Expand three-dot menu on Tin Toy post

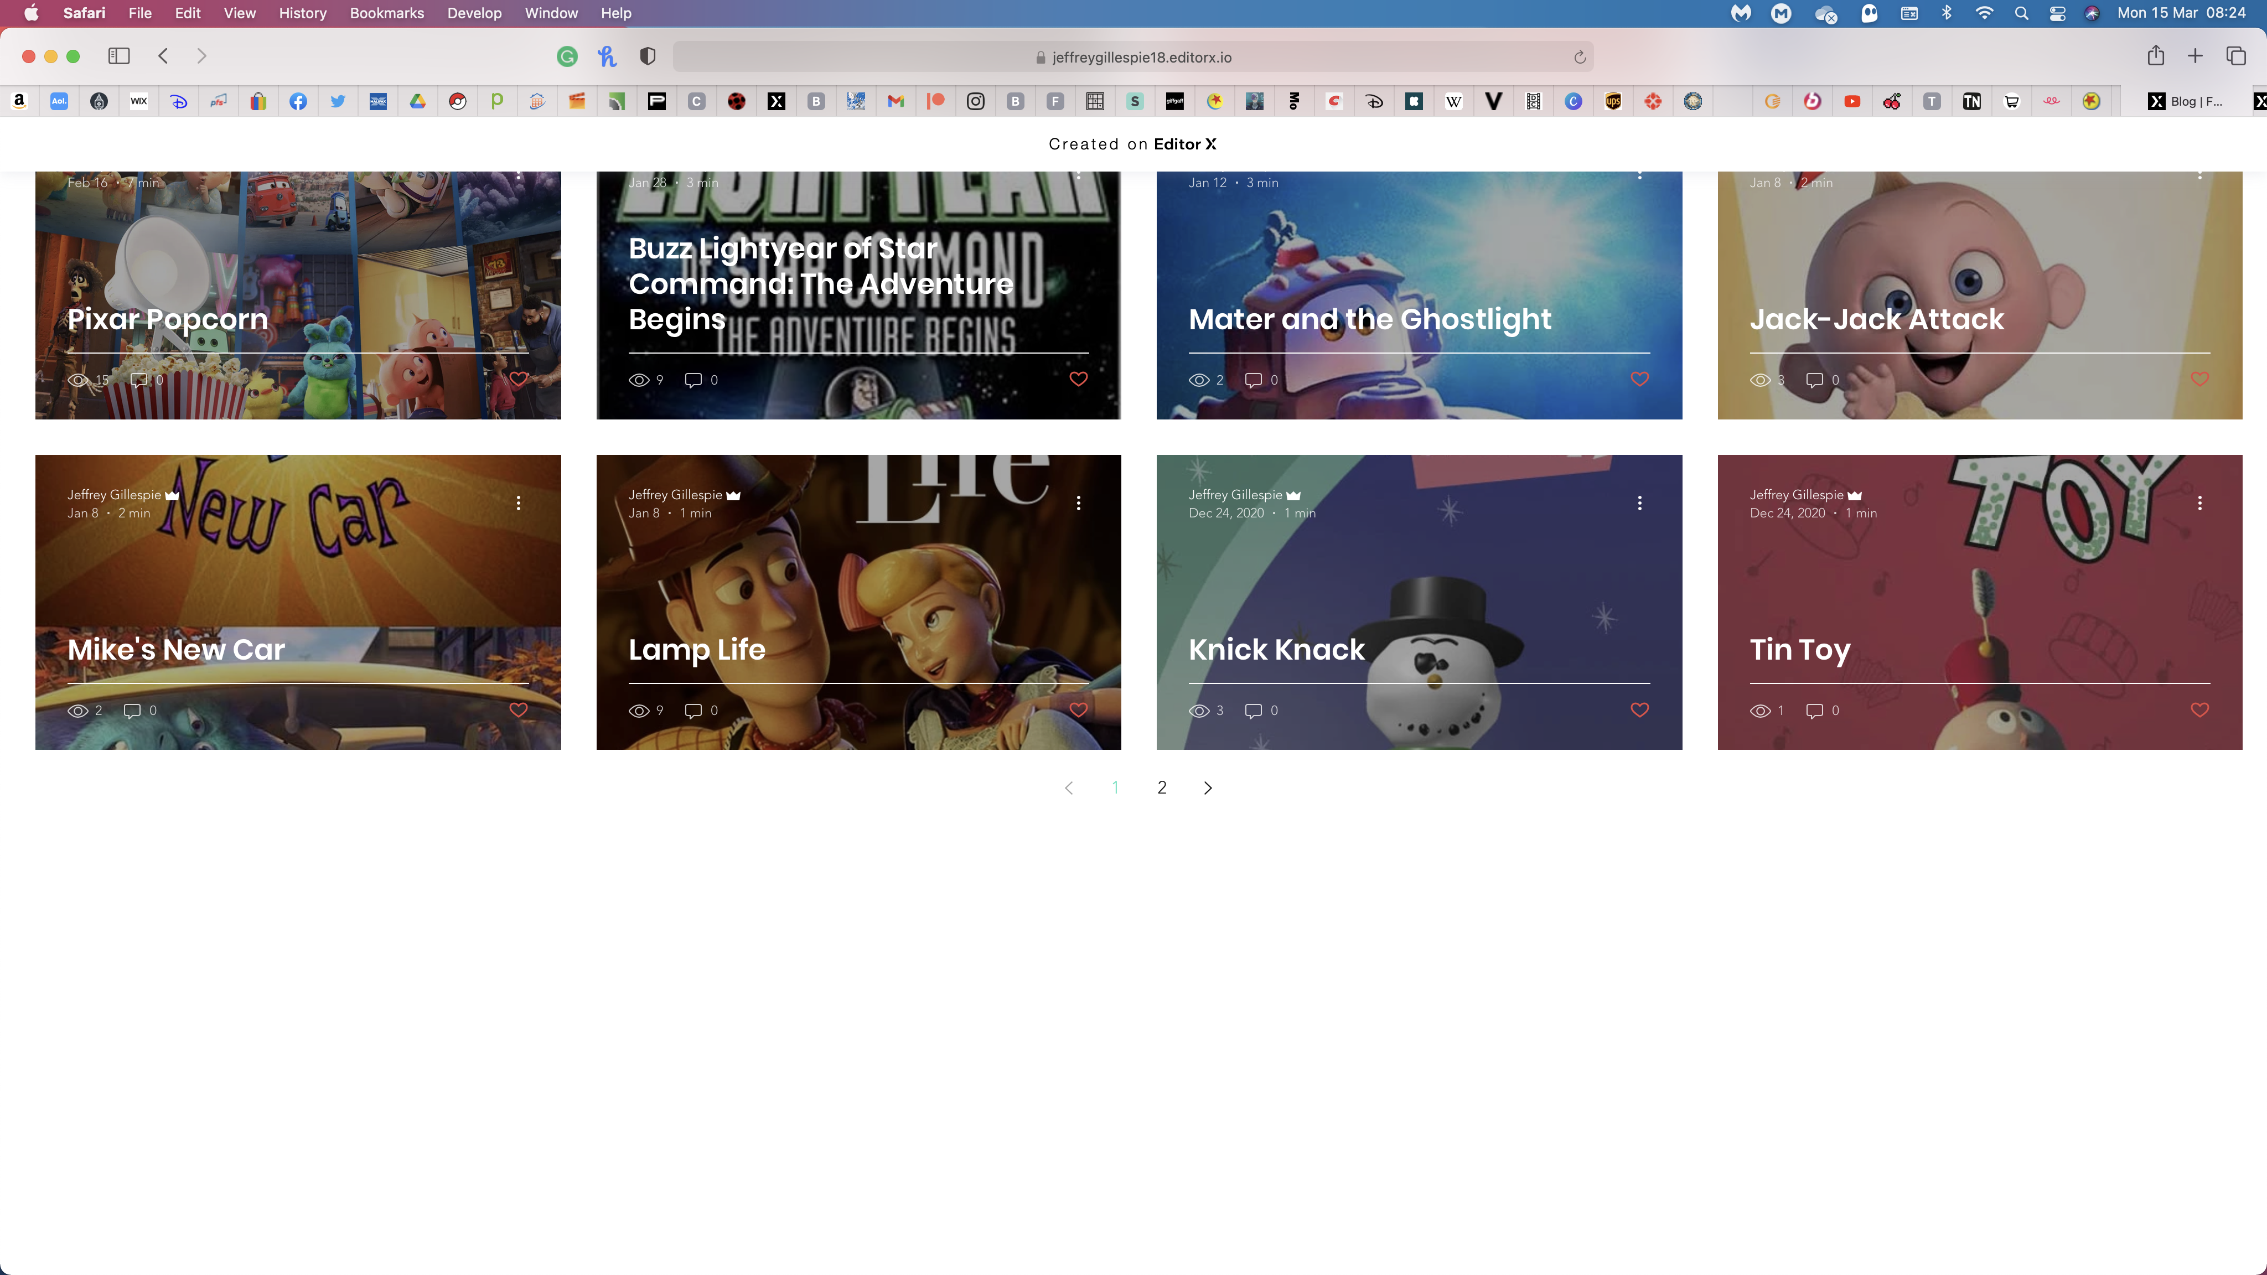2199,502
